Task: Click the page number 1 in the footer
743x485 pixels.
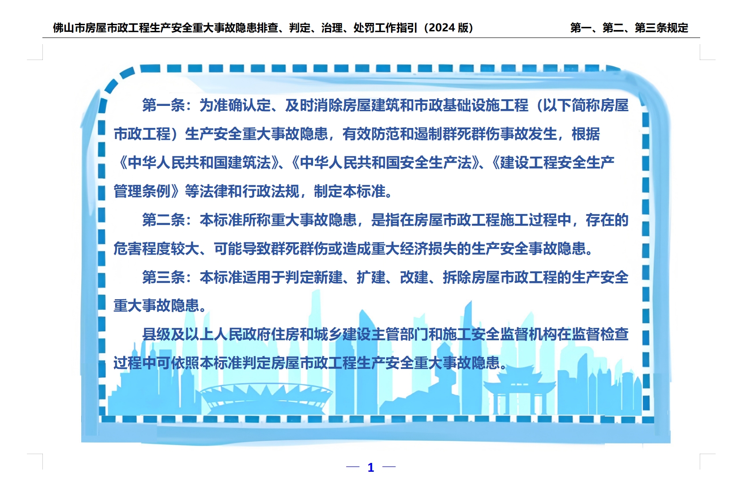Action: (x=371, y=467)
